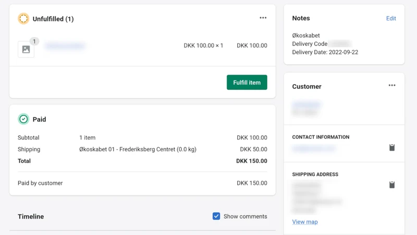The height and width of the screenshot is (235, 417).
Task: Open View map link
Action: point(305,221)
